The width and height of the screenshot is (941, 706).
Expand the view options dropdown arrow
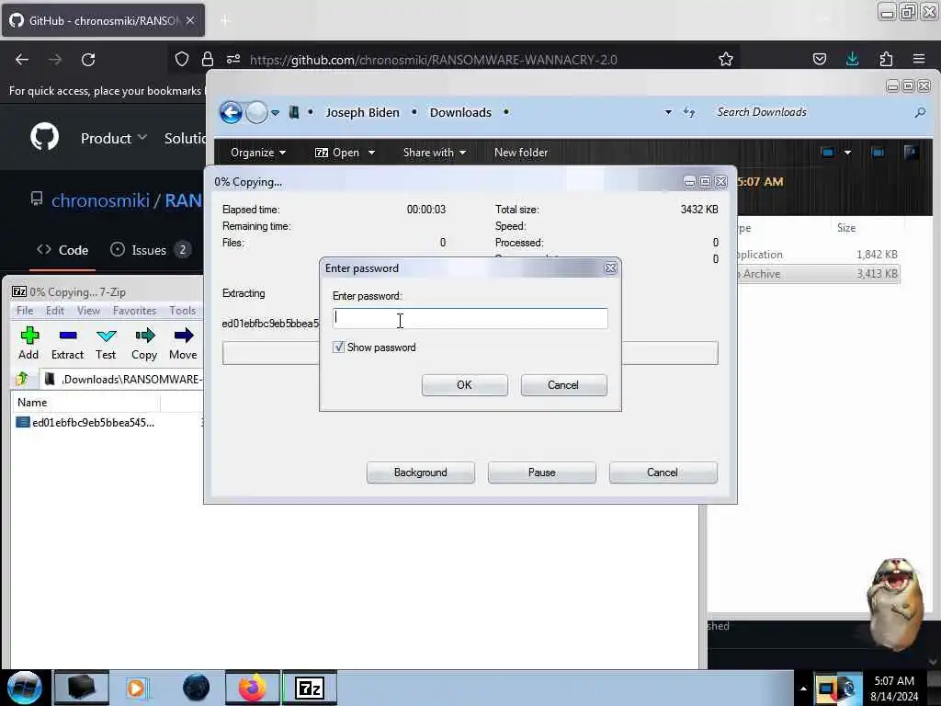[x=847, y=153]
